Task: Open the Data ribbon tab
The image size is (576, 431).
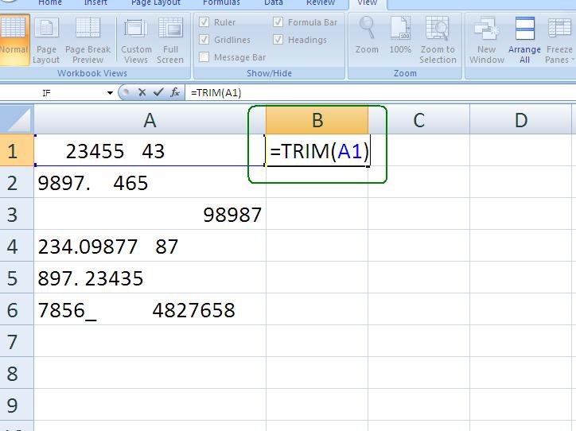Action: point(274,3)
